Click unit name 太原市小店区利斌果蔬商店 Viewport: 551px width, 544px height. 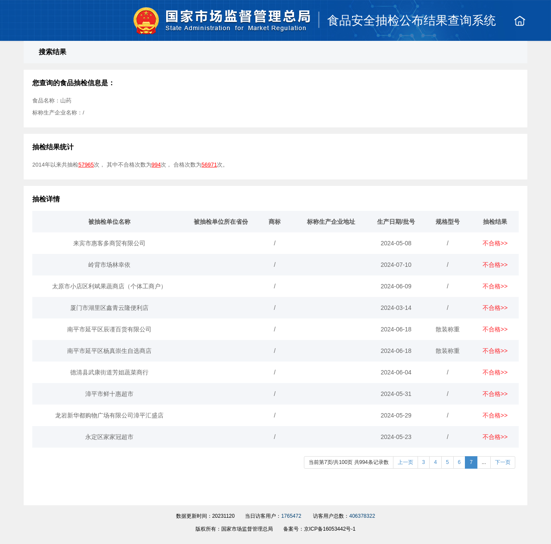[x=109, y=286]
